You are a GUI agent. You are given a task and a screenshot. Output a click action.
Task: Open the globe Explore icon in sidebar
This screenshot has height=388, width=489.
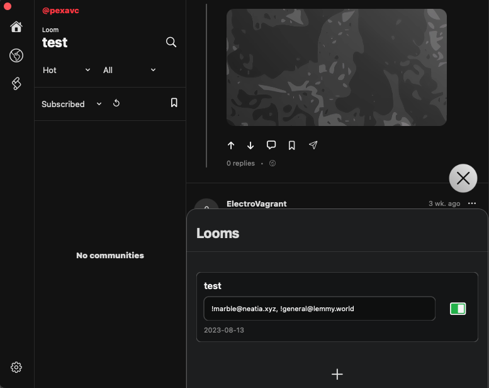(x=16, y=55)
